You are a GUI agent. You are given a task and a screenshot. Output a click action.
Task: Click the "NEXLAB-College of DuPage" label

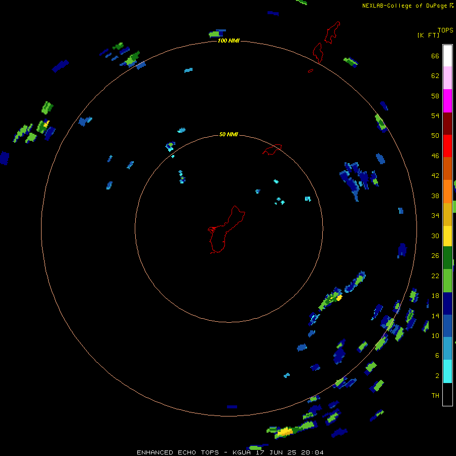click(x=404, y=6)
